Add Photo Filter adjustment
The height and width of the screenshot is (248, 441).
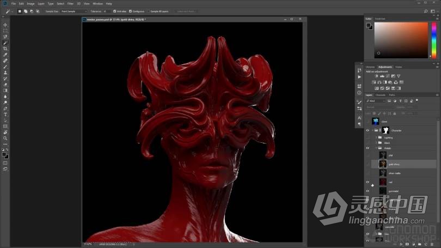(390, 82)
